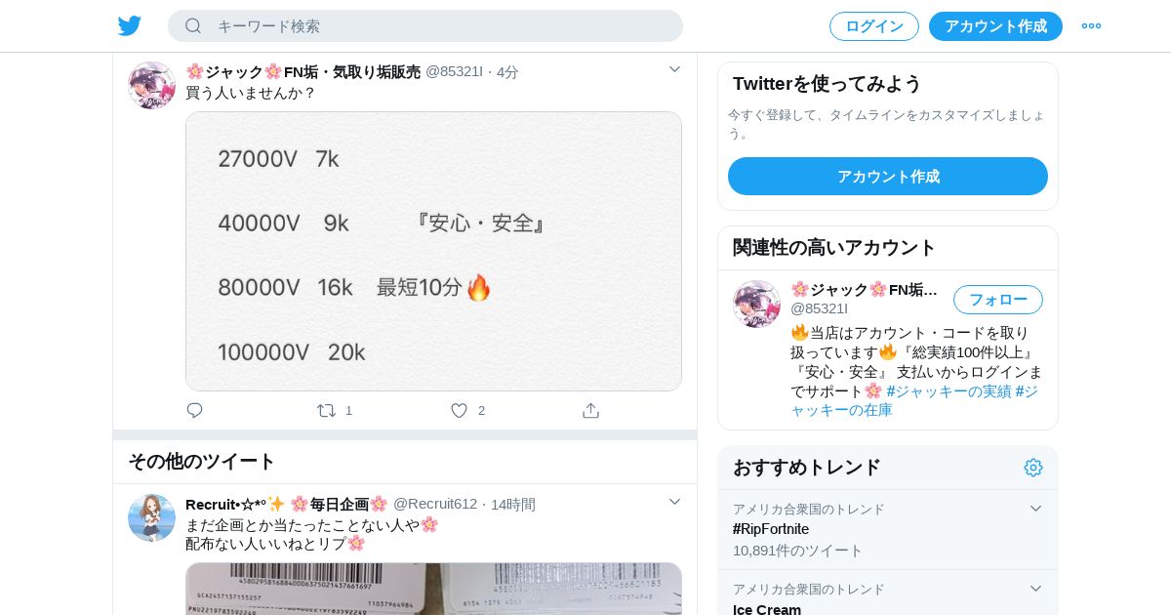Open ジャック profile avatar in tweet
Viewport: 1171px width, 615px height.
point(151,86)
